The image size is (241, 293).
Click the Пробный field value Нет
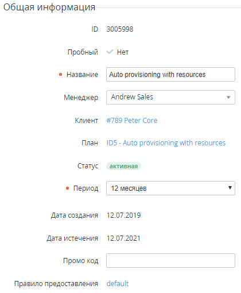pyautogui.click(x=123, y=52)
